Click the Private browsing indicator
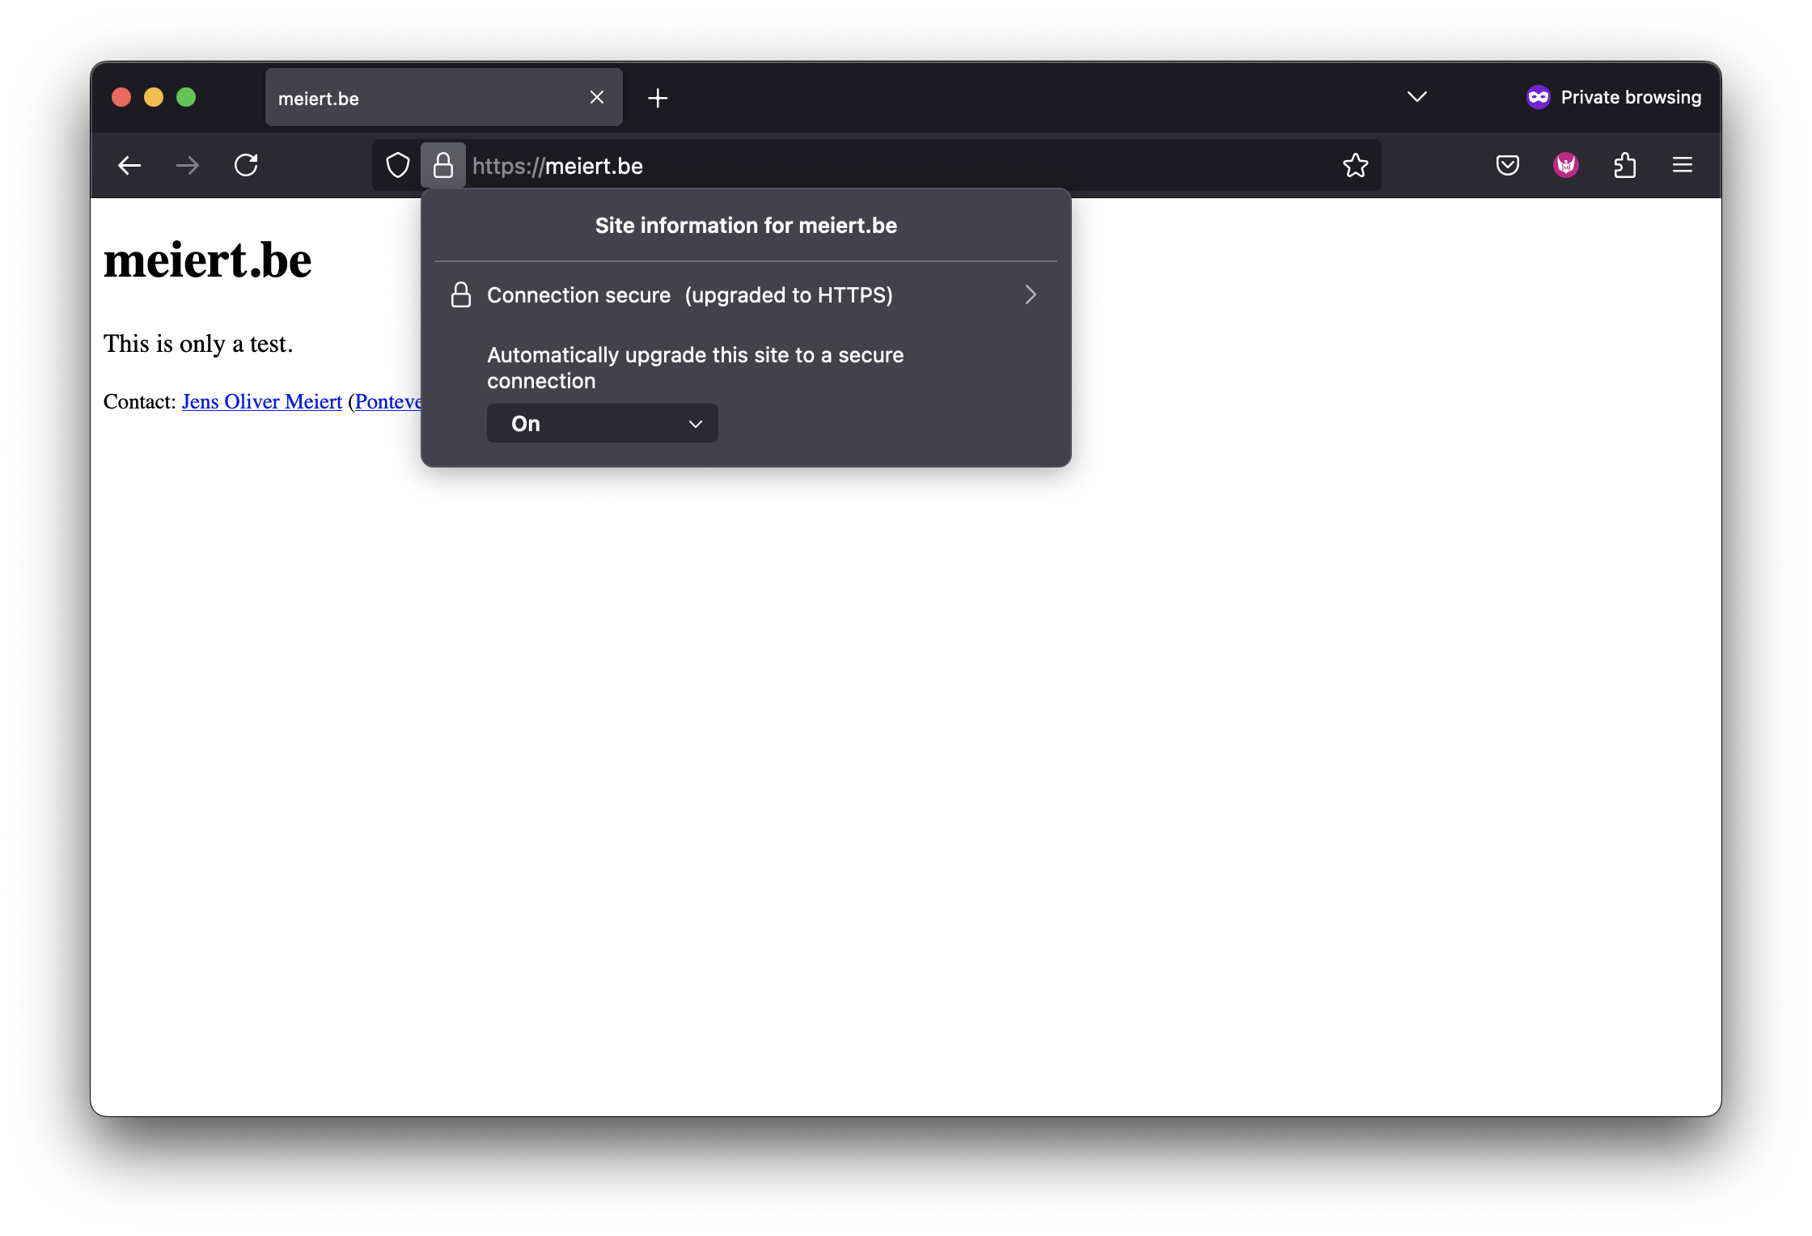 tap(1614, 97)
